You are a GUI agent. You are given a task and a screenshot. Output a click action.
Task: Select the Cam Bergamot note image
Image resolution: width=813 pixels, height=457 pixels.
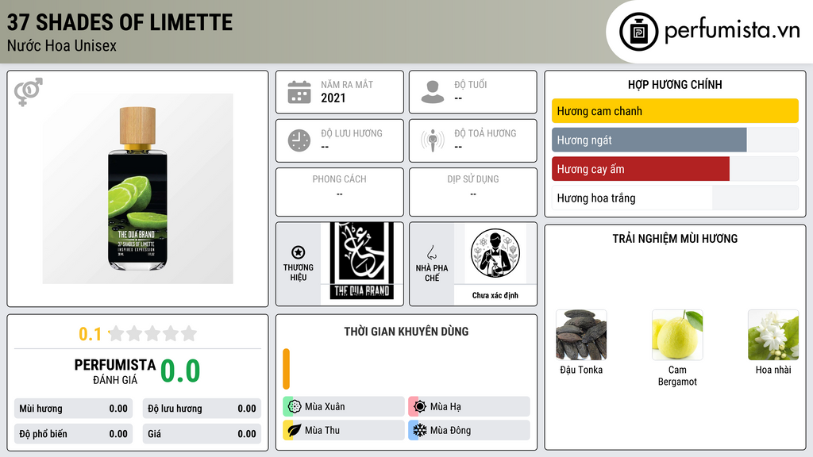pyautogui.click(x=677, y=335)
